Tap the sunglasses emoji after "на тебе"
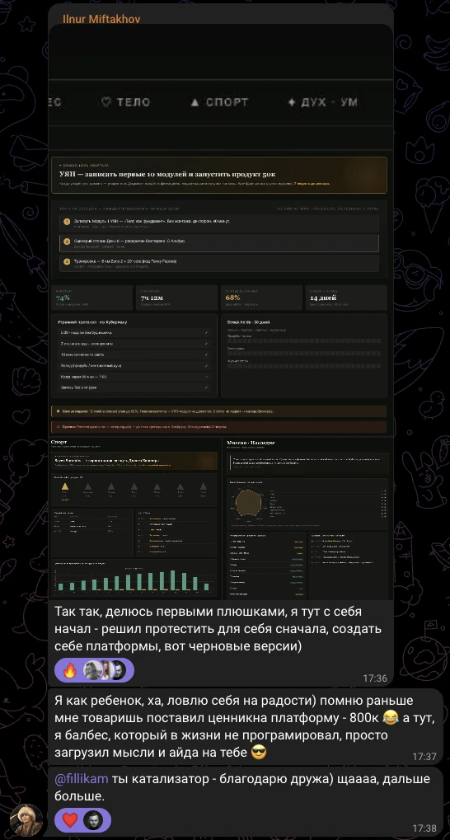Screen dimensions: 450x840 260,752
